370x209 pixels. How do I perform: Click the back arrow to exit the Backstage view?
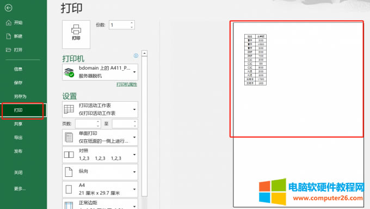pos(8,8)
